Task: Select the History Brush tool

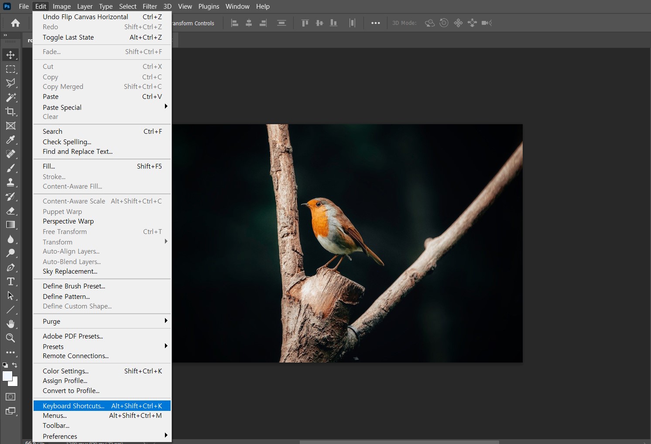Action: tap(10, 197)
